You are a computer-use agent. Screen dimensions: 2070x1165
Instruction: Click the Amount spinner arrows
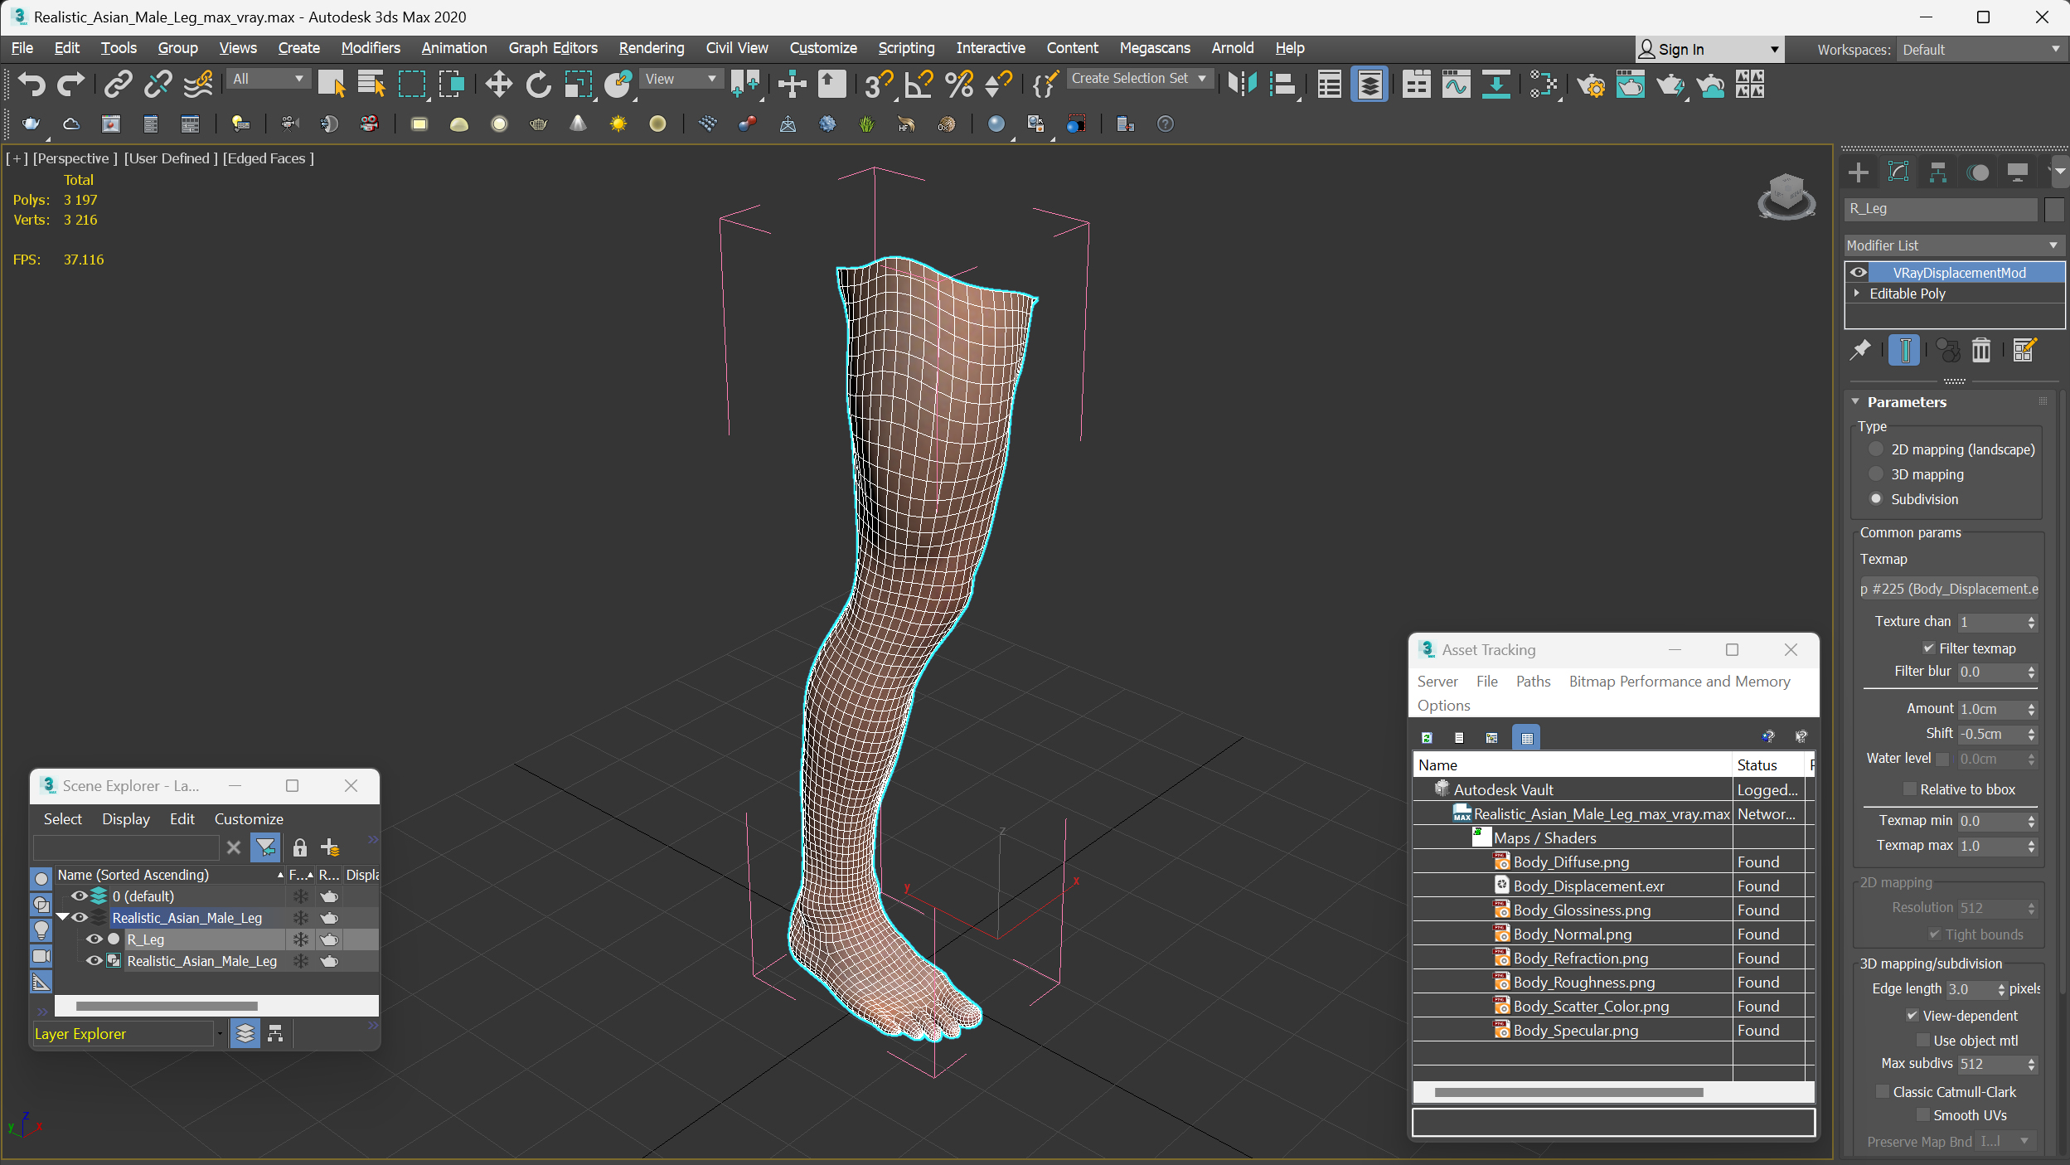click(2031, 709)
